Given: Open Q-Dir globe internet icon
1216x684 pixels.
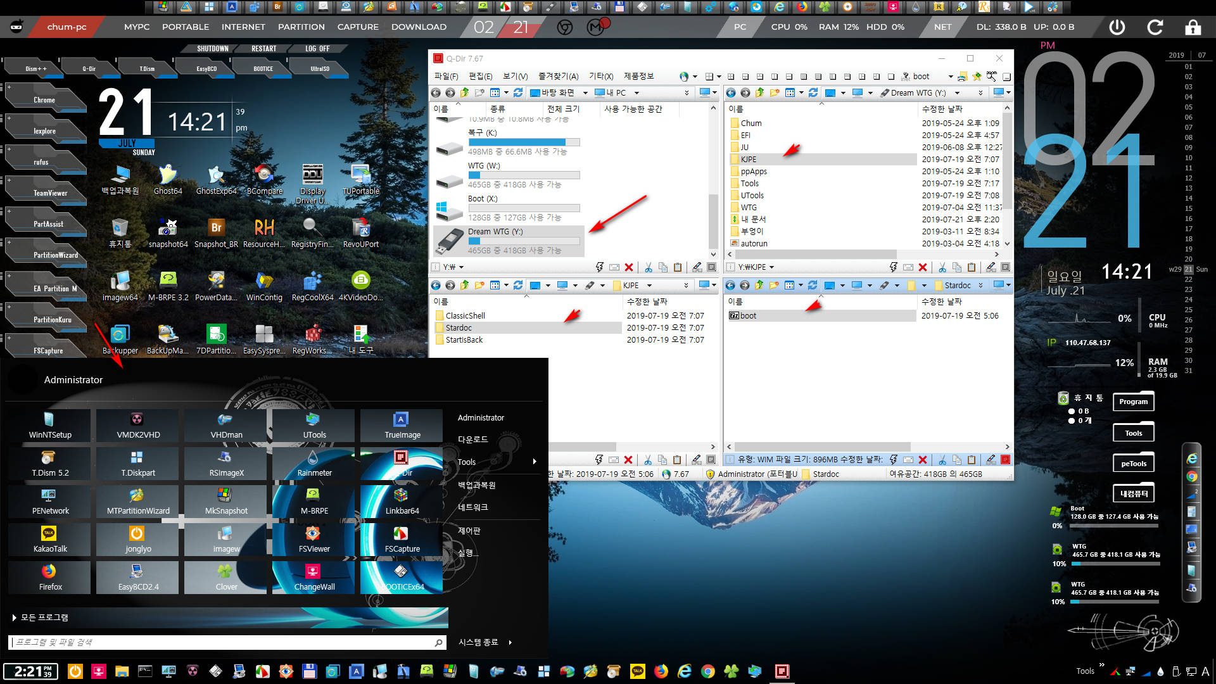Looking at the screenshot, I should point(684,76).
